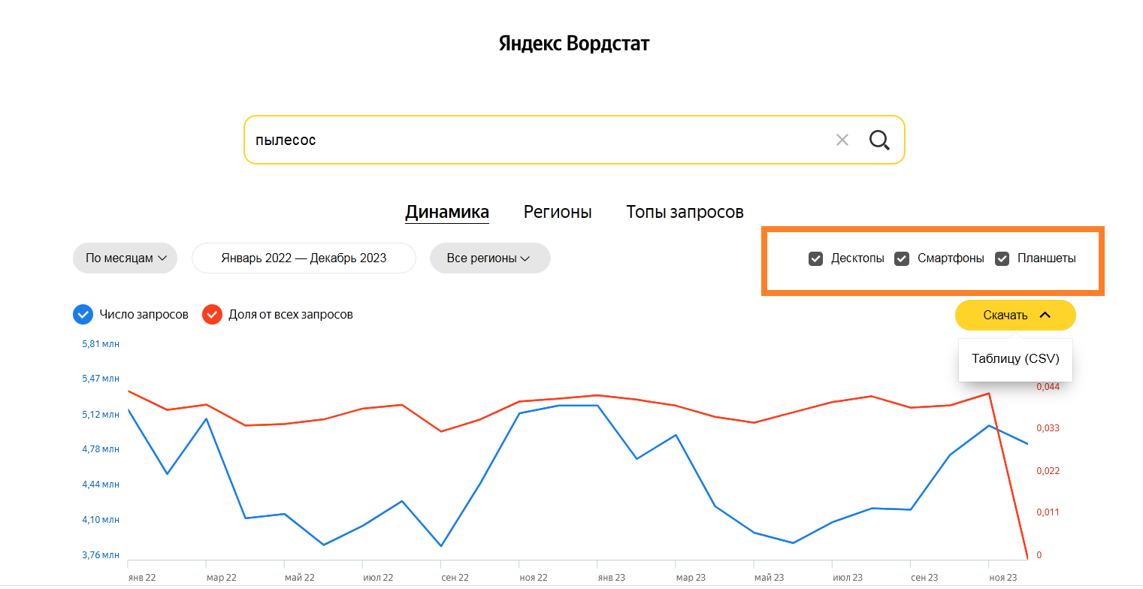Click the ноя 23 axis label
This screenshot has height=589, width=1143.
(1002, 578)
